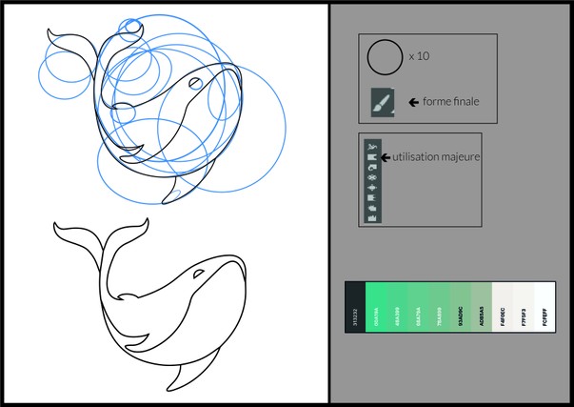Click the clean final whale outline drawing
This screenshot has width=574, height=407.
(x=150, y=304)
